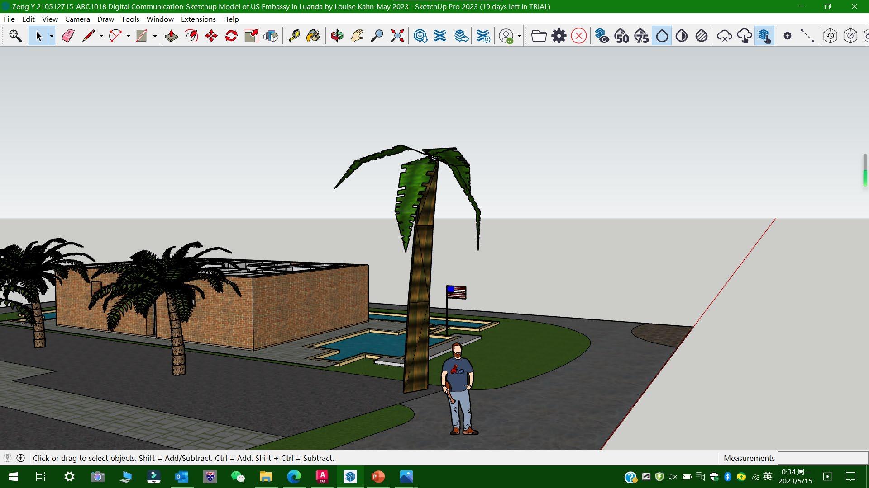
Task: Pick the Tape Measure tool
Action: (x=294, y=36)
